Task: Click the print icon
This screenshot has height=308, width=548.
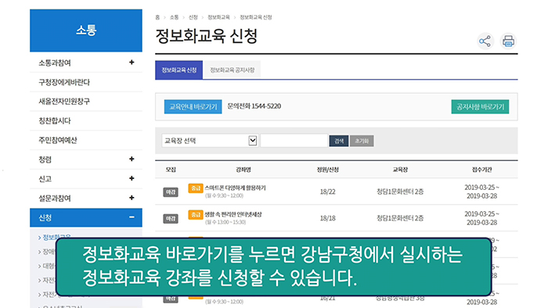Action: [508, 41]
